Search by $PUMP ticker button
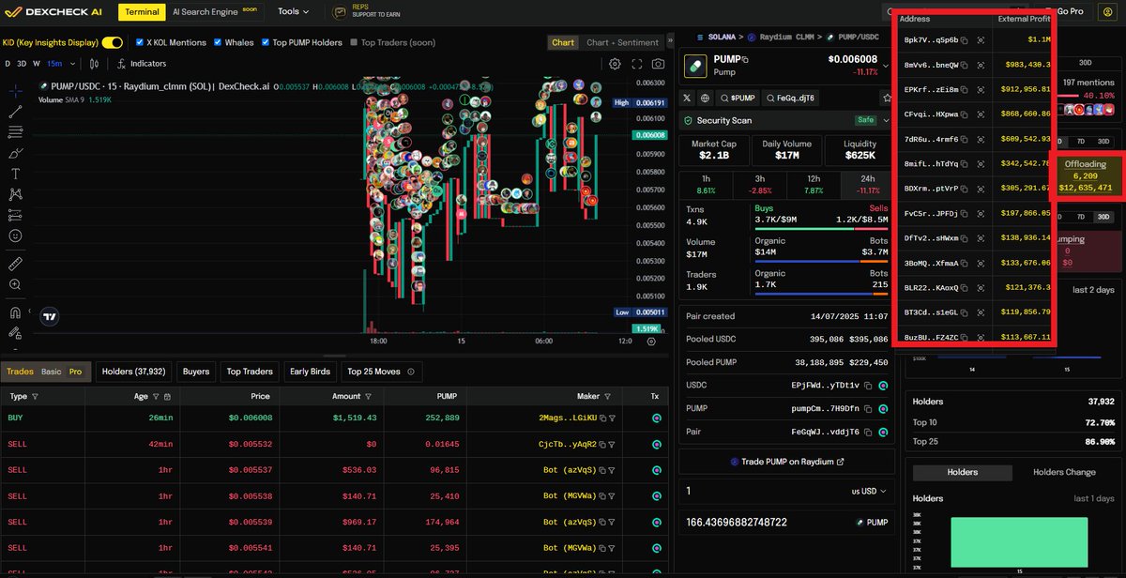 point(738,98)
